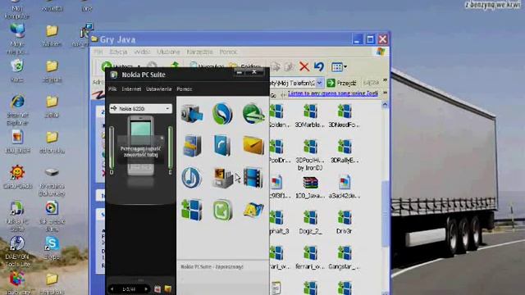This screenshot has width=525, height=295.
Task: Open Install applications green-blue blocks icon
Action: coord(192,210)
